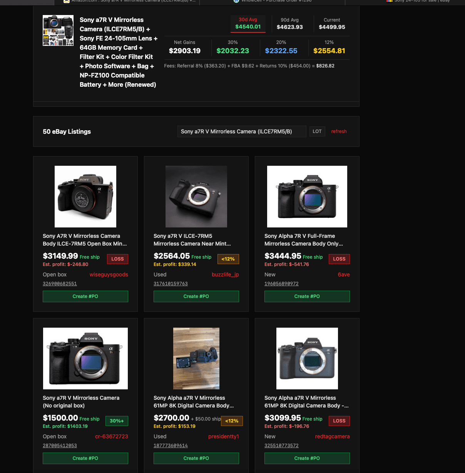The image size is (465, 473).
Task: Open the $2700.00 listing photo on table
Action: tap(196, 359)
